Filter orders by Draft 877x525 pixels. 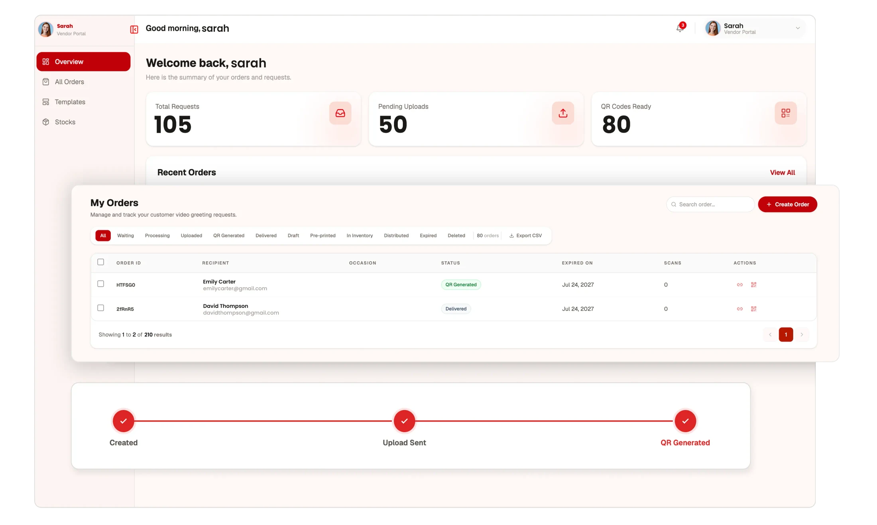[293, 236]
